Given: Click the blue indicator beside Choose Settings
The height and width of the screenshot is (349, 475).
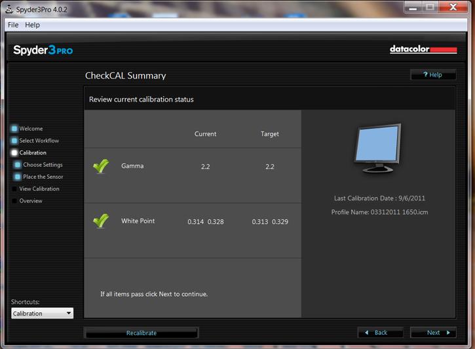Looking at the screenshot, I should (18, 164).
